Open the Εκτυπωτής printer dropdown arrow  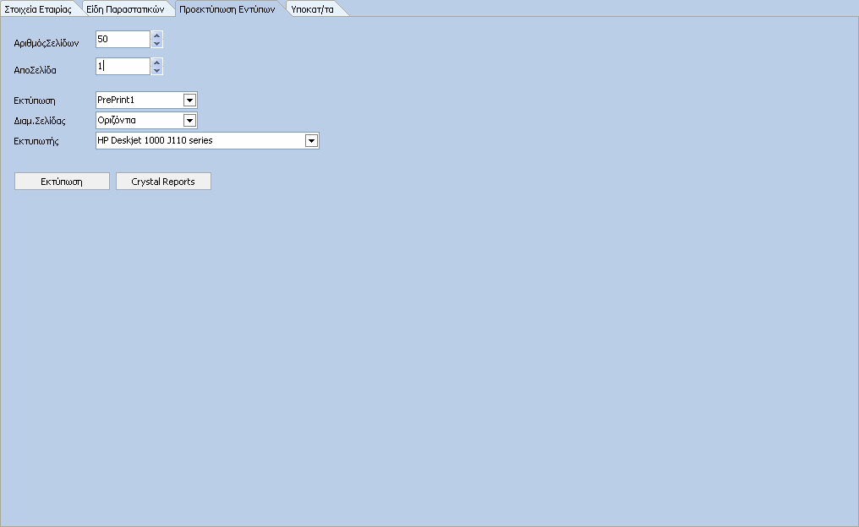pos(311,141)
